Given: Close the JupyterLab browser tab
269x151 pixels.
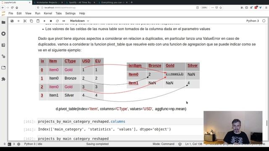Looking at the screenshot, I should [x=30, y=3].
